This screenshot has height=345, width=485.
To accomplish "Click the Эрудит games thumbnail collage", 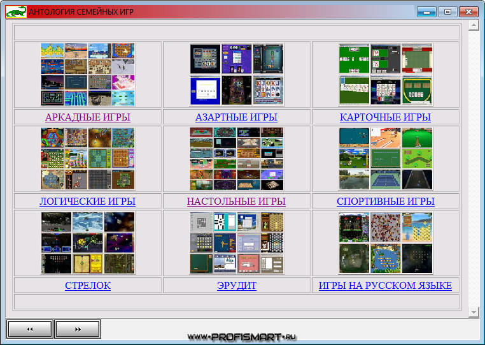I will click(x=237, y=243).
